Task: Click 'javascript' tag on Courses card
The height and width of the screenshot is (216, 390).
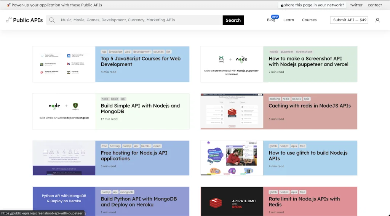Action: [115, 52]
